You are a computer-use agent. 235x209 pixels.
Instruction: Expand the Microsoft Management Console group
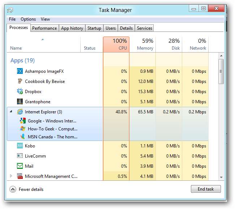[11, 176]
